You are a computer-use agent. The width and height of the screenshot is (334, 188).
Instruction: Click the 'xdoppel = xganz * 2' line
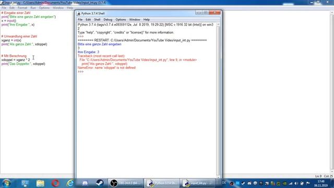pos(16,60)
